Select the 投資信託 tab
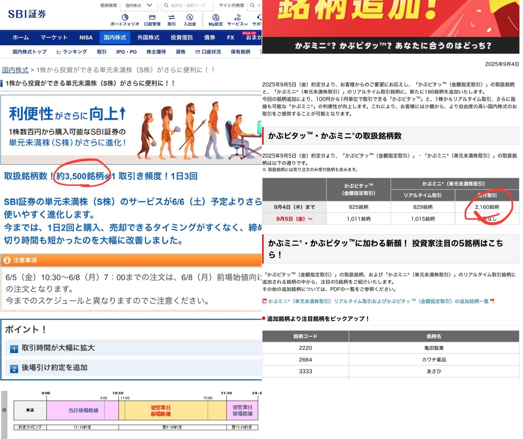The height and width of the screenshot is (439, 523). click(x=181, y=38)
